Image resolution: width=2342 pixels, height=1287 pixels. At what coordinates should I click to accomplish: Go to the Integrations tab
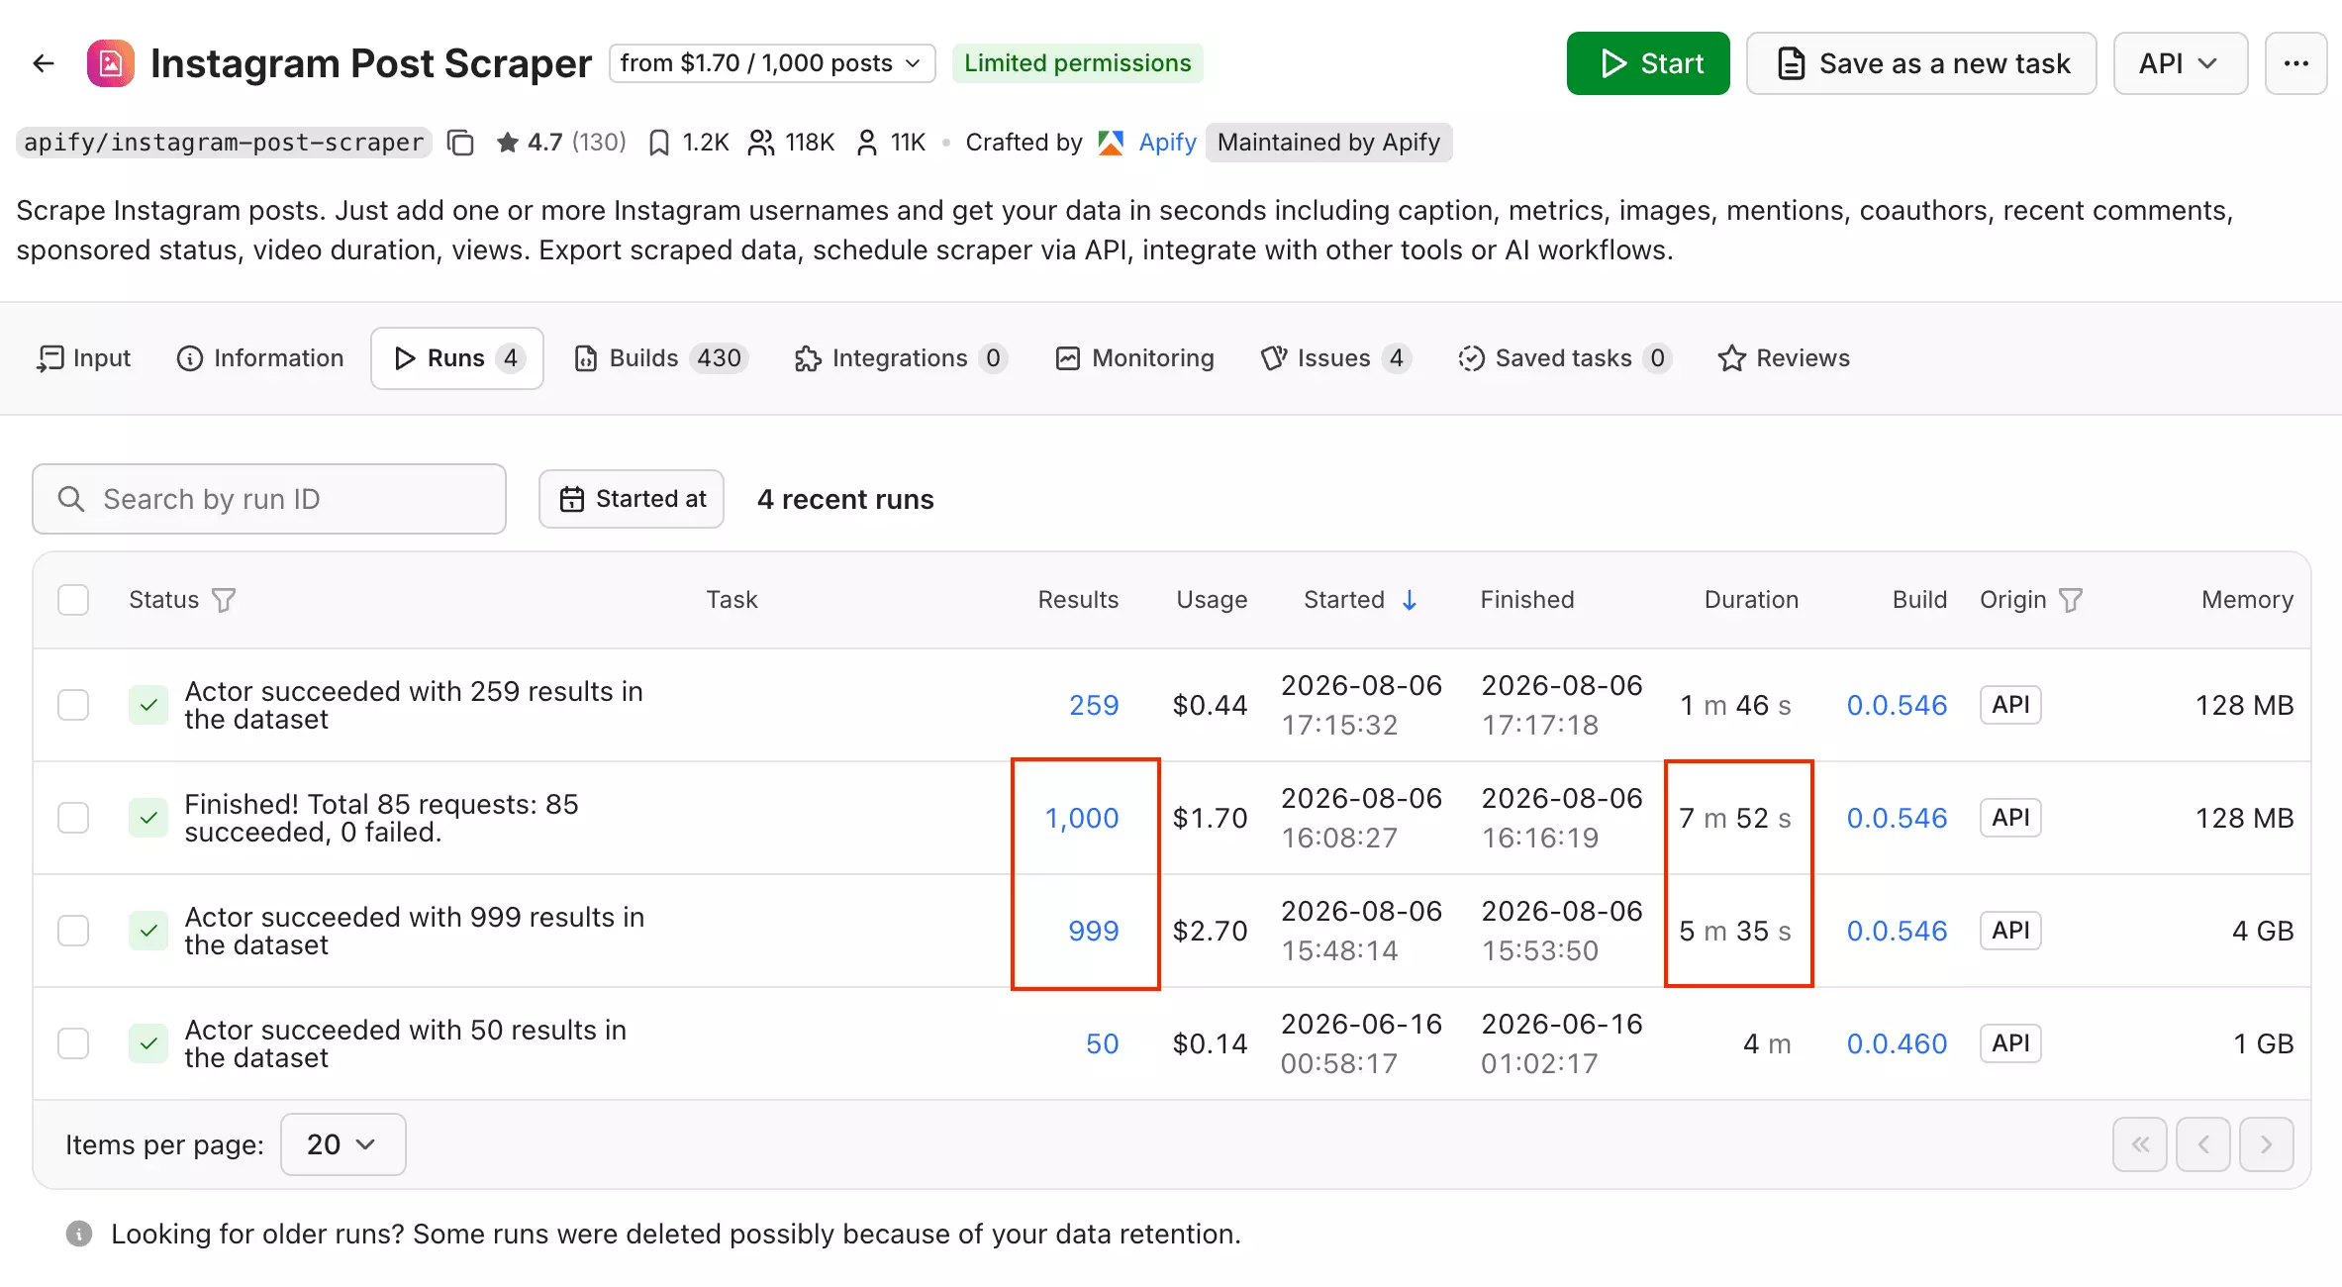[901, 358]
